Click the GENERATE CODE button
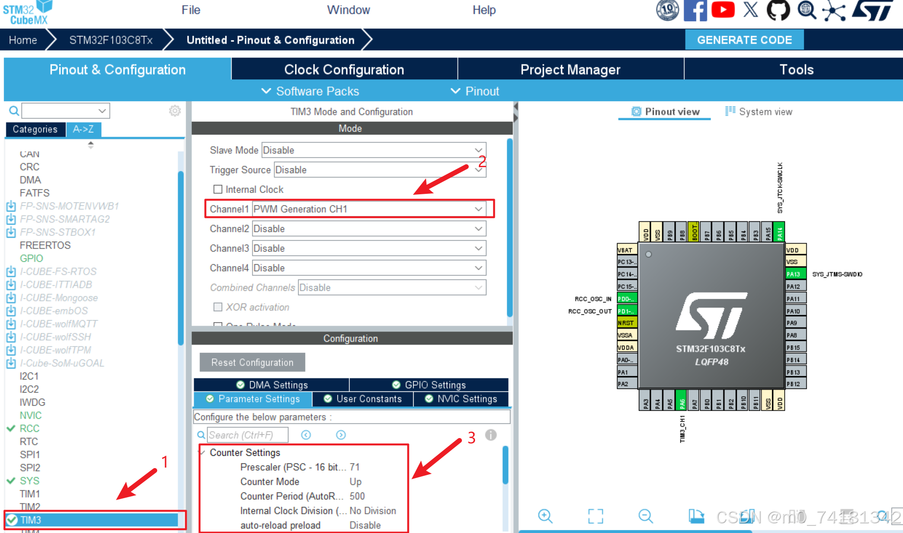The image size is (903, 533). pyautogui.click(x=744, y=40)
